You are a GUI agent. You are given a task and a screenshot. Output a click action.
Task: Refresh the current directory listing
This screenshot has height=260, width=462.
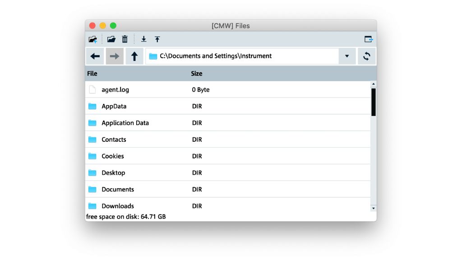[x=367, y=56]
